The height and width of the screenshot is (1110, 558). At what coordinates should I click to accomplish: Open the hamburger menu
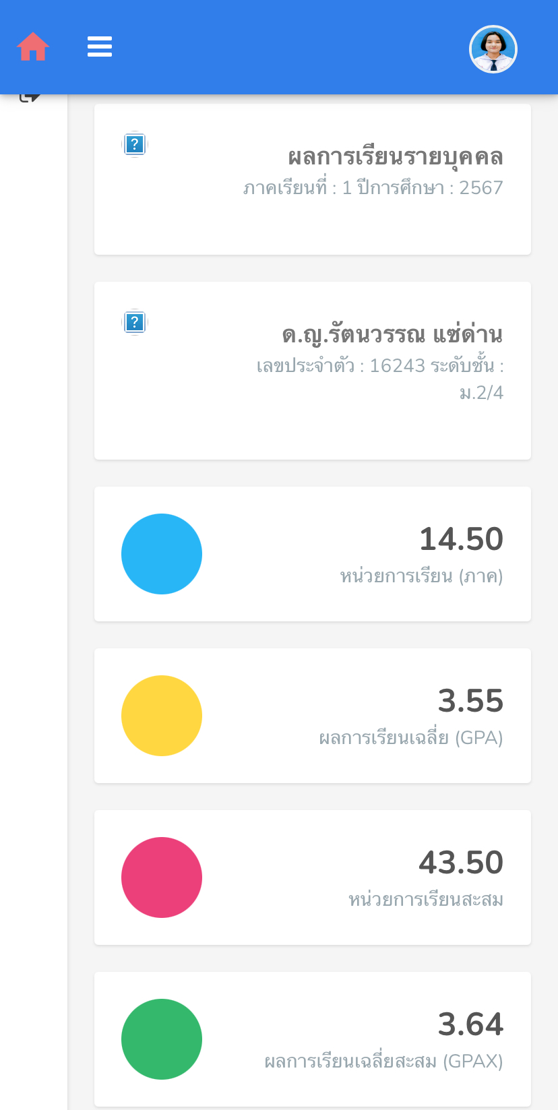point(100,47)
